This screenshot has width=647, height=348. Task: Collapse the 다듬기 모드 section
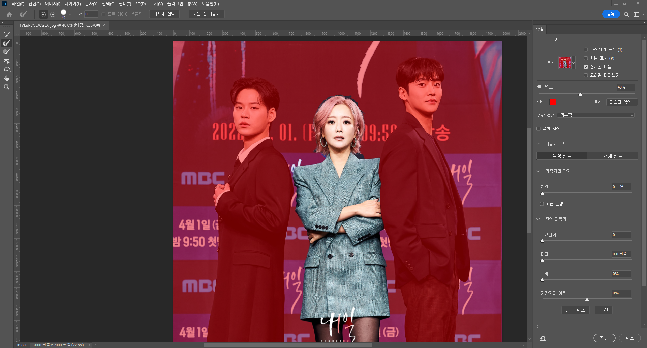(x=538, y=144)
